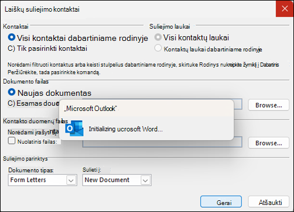Select 'Visi kontaktai dabartiniame rodinyje' radio button
This screenshot has height=212, width=294.
click(x=12, y=37)
